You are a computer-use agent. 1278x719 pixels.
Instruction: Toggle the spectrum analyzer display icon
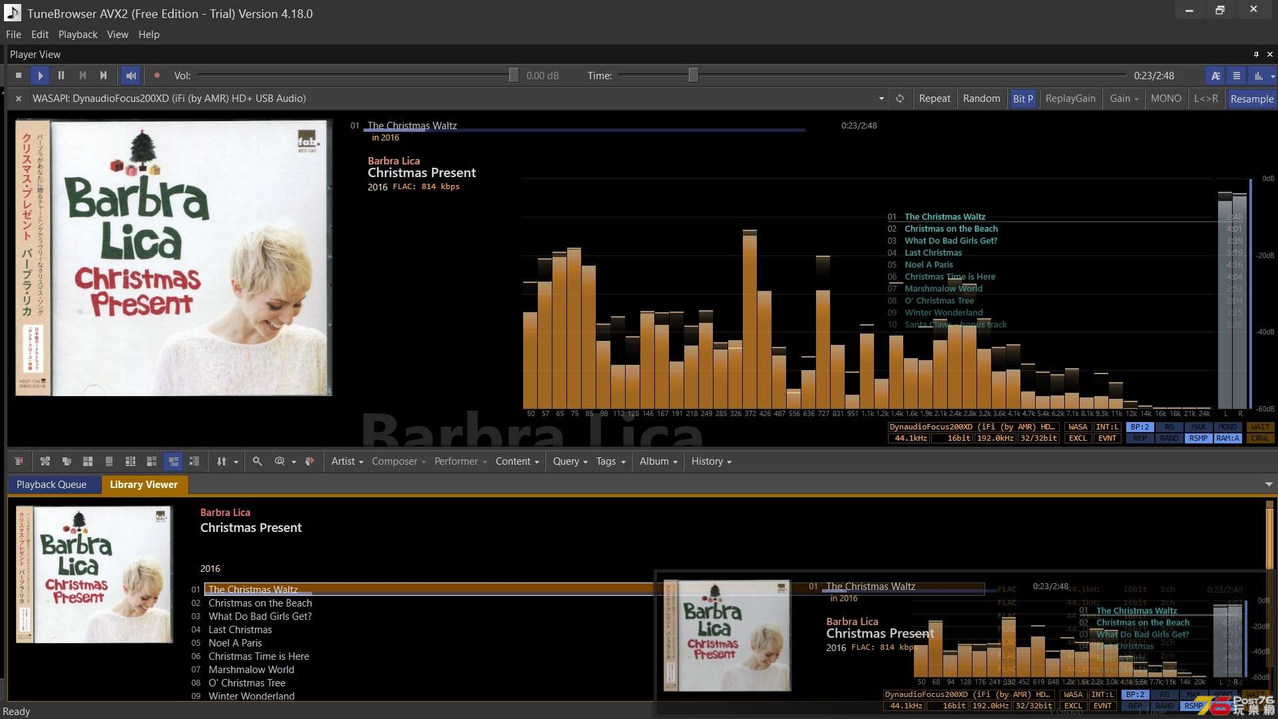click(1258, 76)
